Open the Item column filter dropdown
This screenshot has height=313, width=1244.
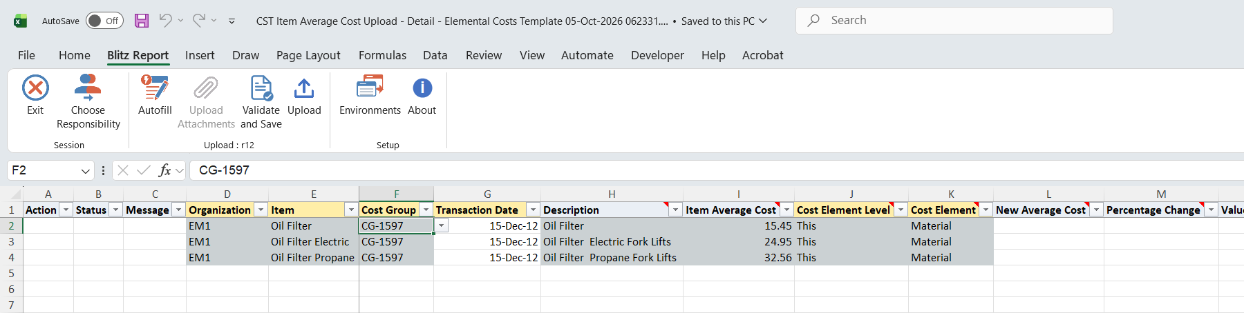point(352,210)
